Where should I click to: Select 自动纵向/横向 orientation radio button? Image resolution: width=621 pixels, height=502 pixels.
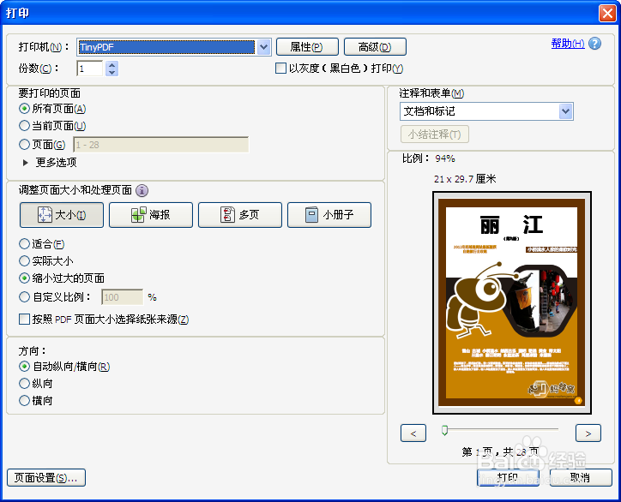pos(24,367)
